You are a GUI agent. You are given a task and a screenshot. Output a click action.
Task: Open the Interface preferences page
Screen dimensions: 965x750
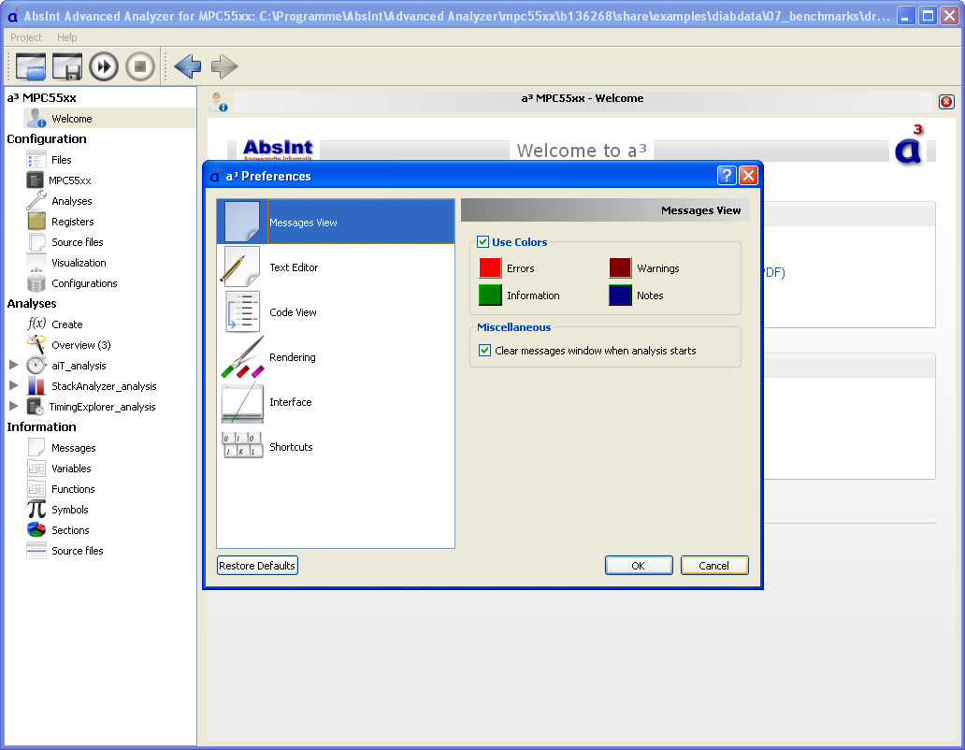tap(336, 402)
